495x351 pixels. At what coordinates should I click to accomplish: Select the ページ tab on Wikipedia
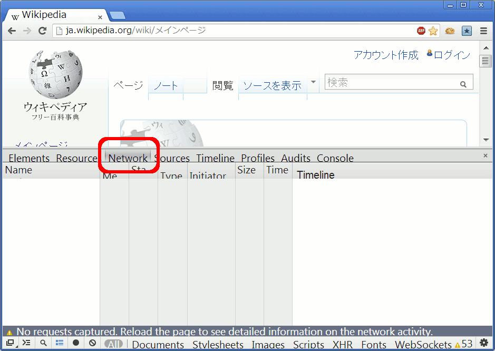point(128,85)
